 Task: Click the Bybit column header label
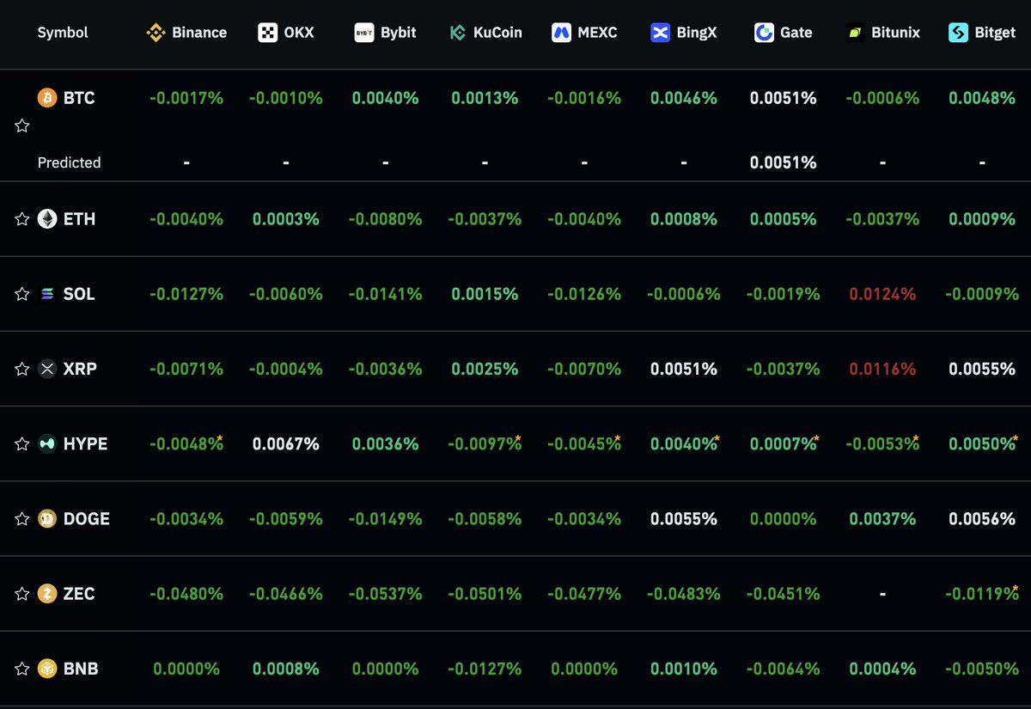(399, 33)
